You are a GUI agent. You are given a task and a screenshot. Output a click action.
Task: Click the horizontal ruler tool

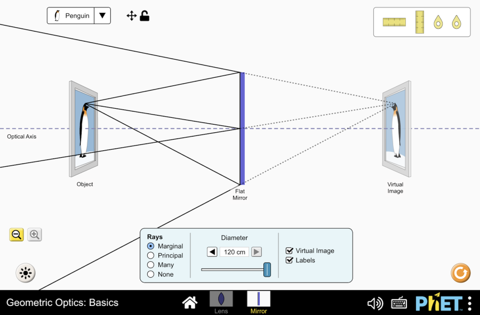tap(394, 22)
